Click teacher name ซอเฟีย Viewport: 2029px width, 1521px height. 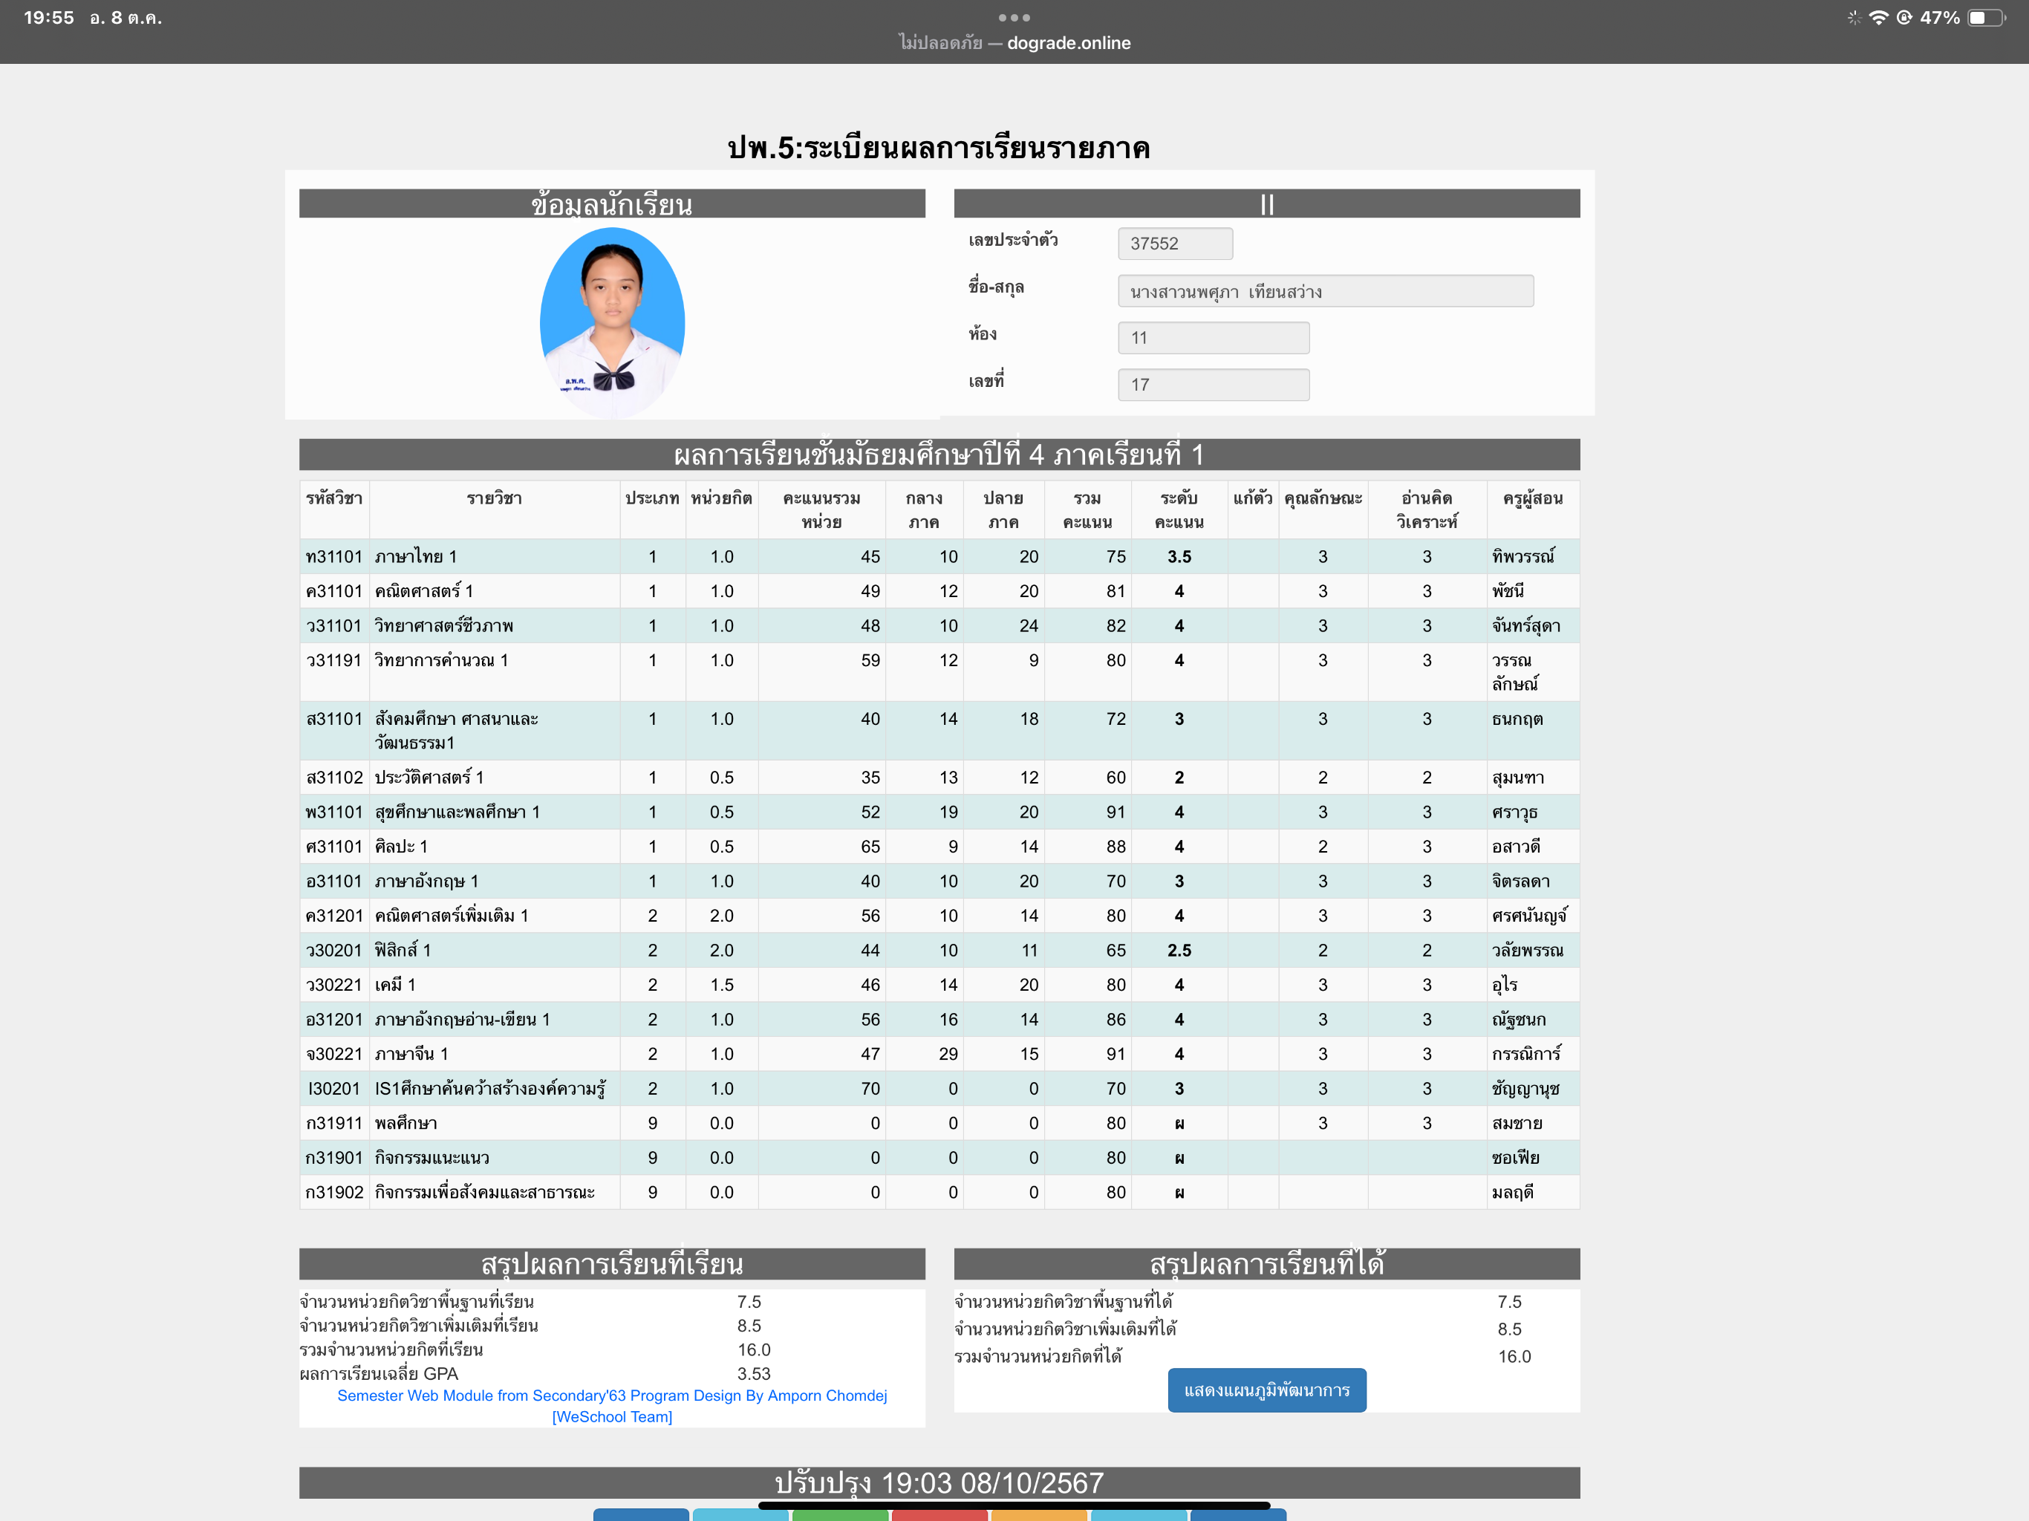[x=1517, y=1158]
